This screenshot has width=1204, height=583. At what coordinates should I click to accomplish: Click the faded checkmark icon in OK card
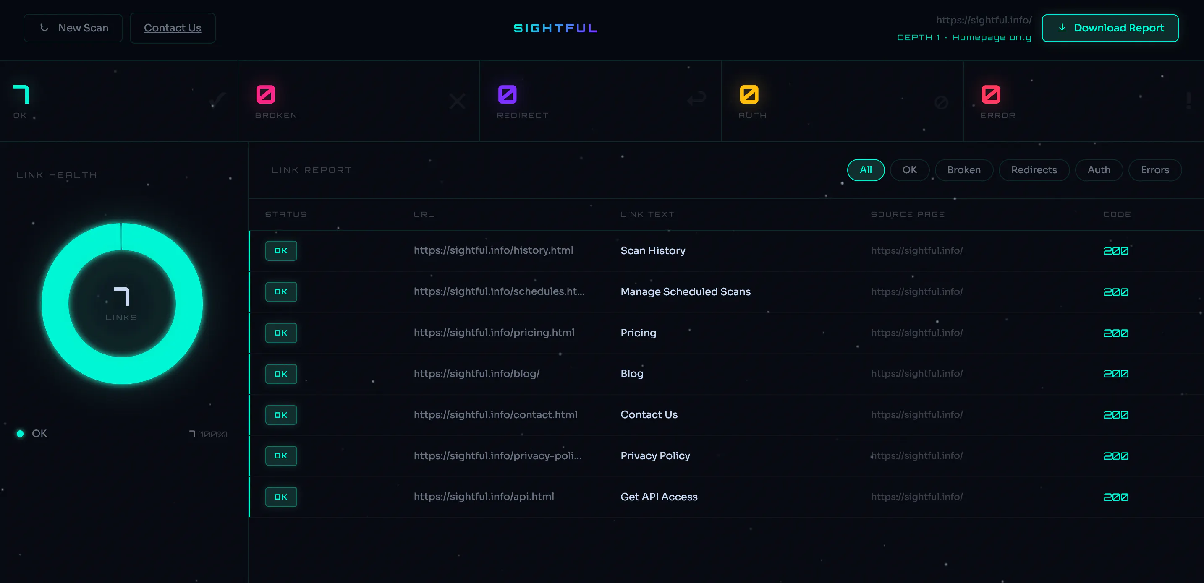(217, 100)
